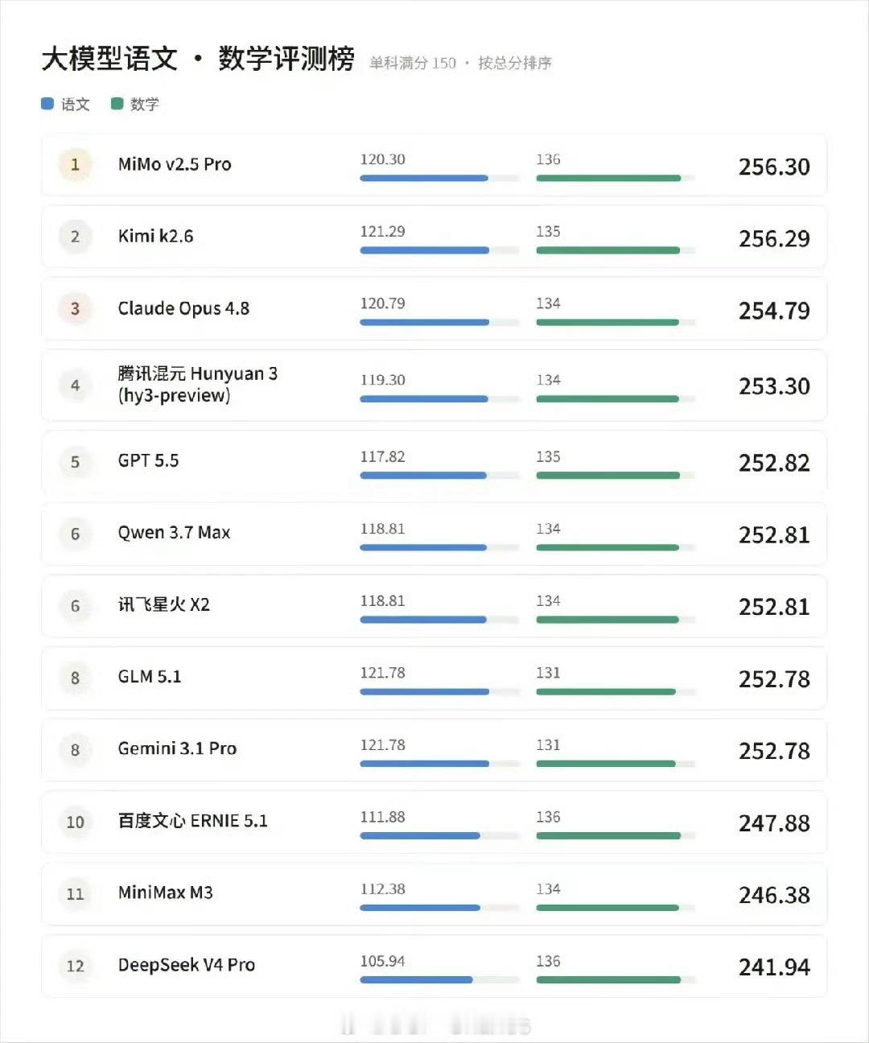Click the rank 8 badge beside GLM 5.1

(75, 678)
